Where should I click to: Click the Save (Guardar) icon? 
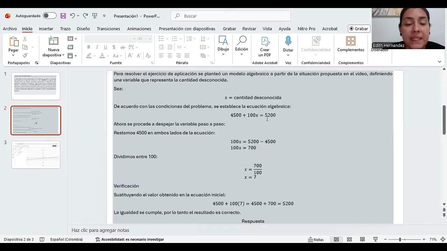click(x=63, y=16)
